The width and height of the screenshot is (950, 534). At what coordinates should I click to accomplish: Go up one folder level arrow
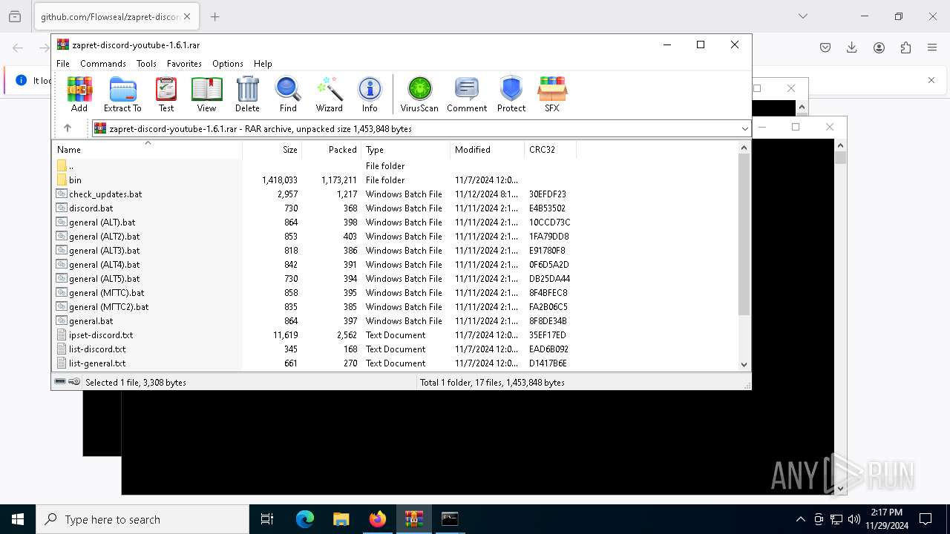pyautogui.click(x=68, y=128)
